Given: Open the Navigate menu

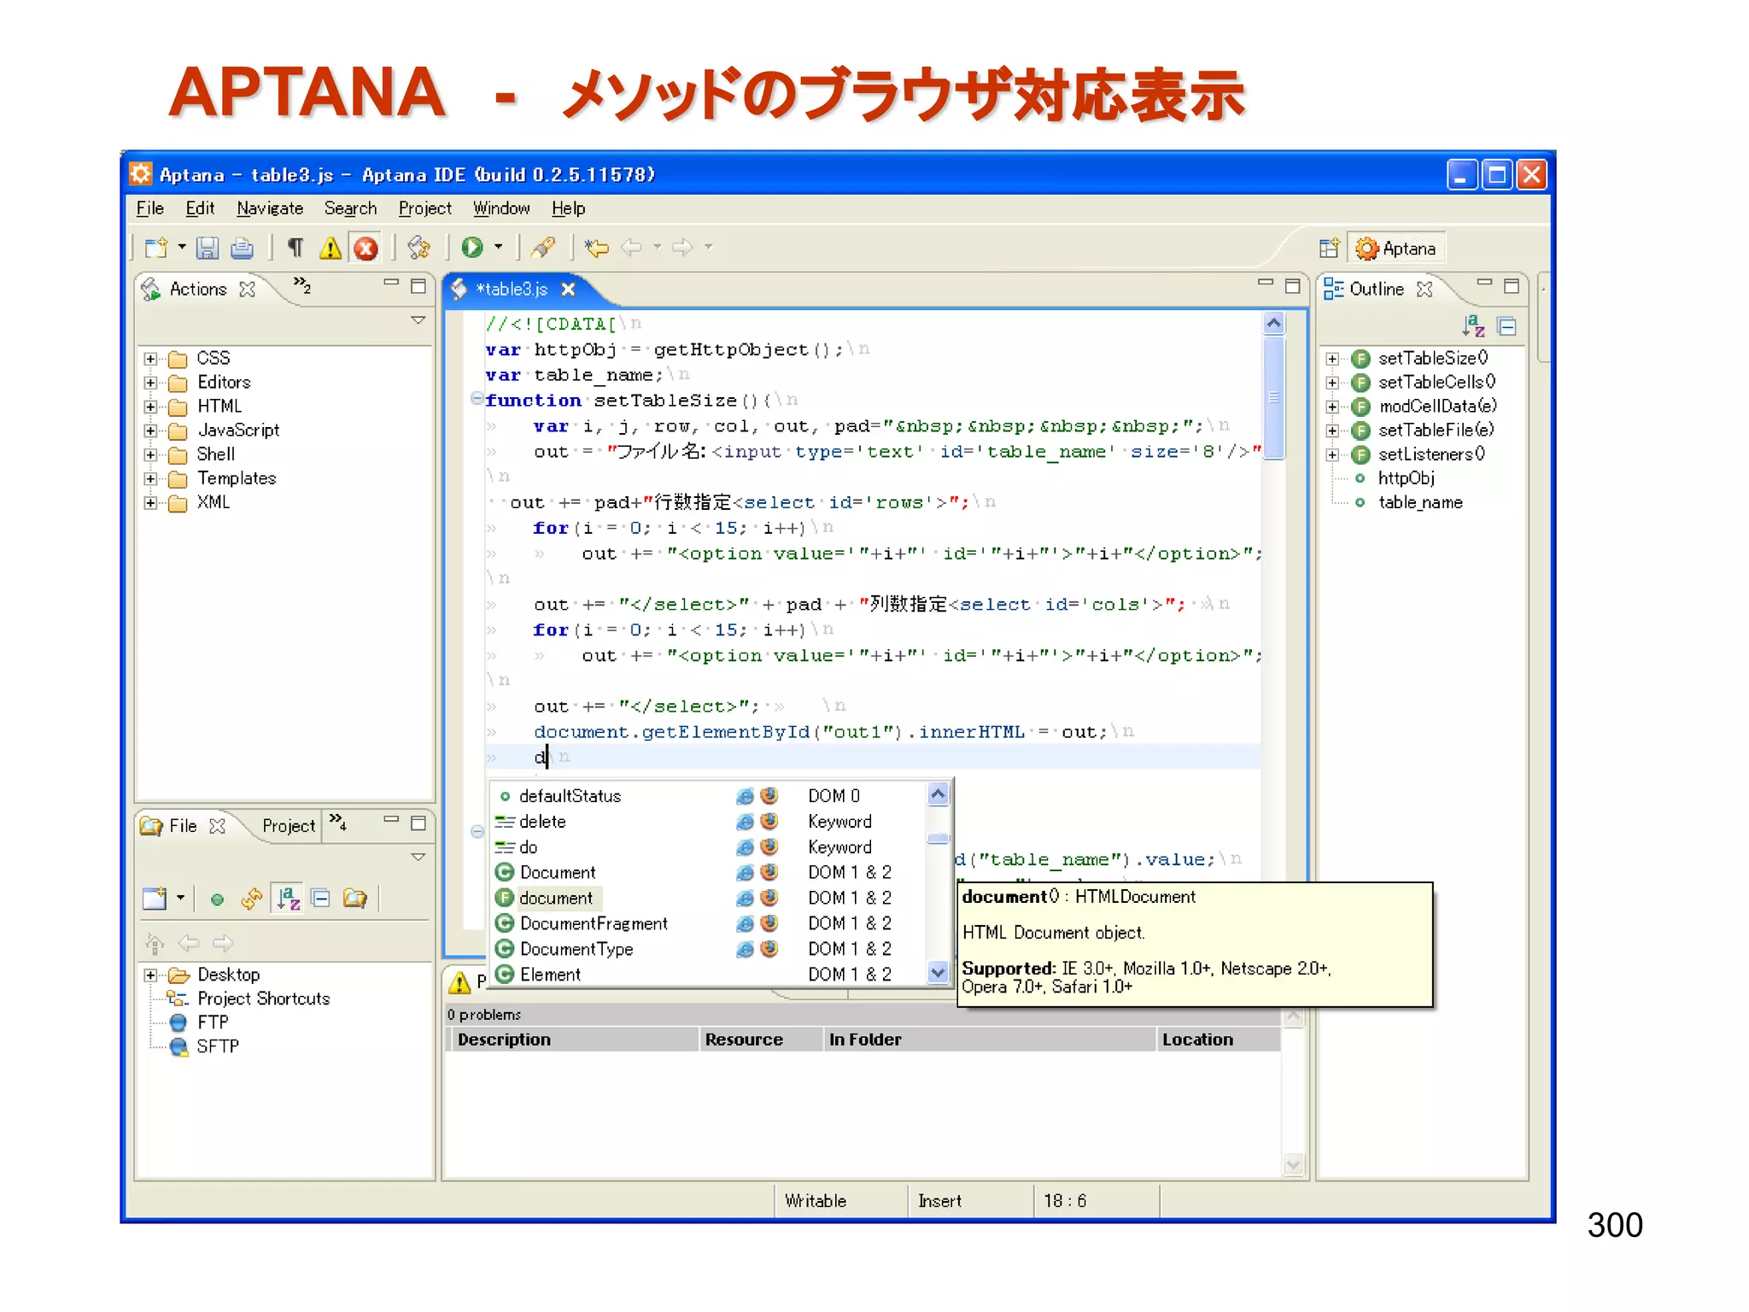Looking at the screenshot, I should [x=270, y=208].
